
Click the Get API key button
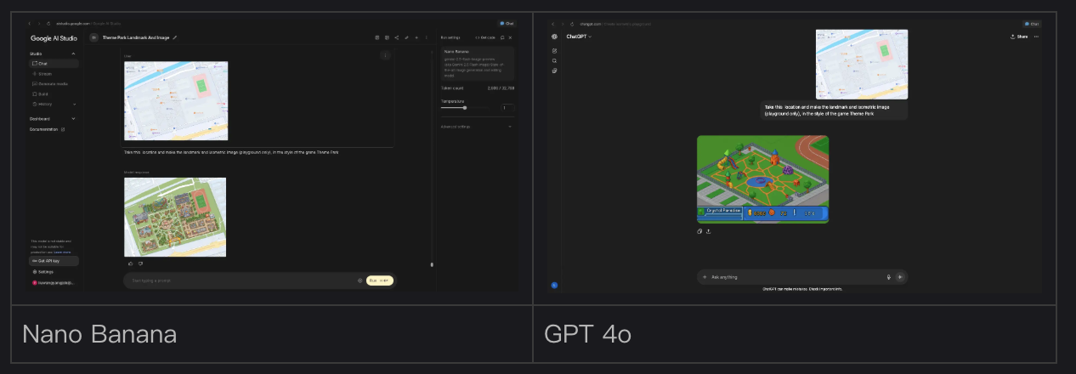coord(54,261)
